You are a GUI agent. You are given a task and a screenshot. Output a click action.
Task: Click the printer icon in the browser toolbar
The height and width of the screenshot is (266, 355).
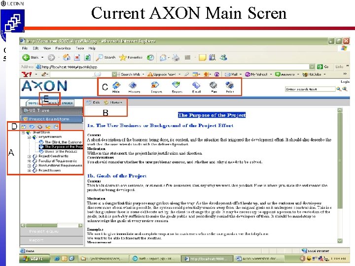176,58
